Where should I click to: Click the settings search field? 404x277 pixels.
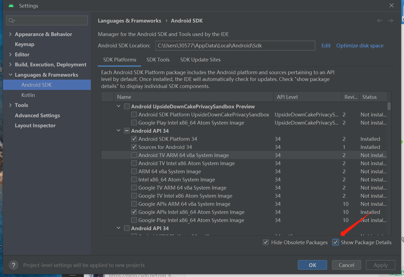[47, 21]
